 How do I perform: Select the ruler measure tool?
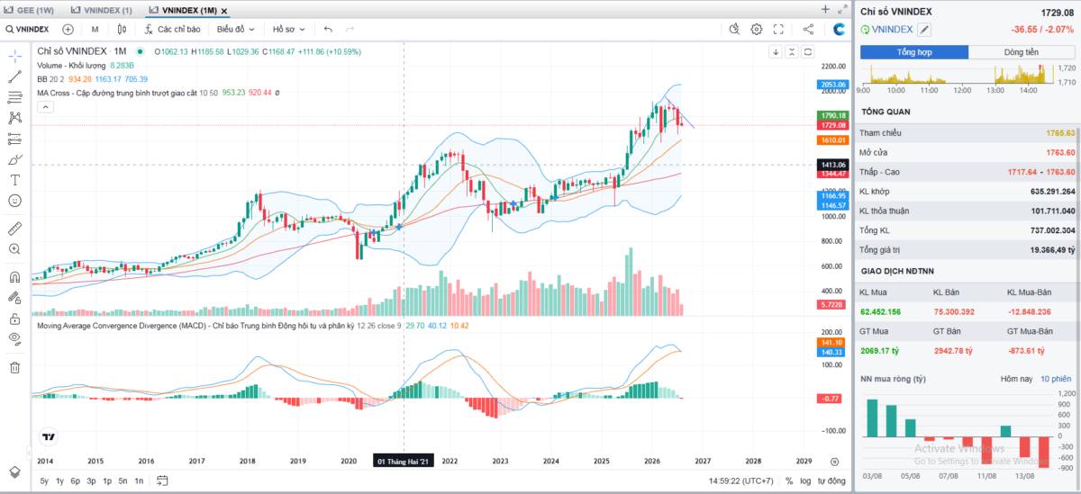14,229
